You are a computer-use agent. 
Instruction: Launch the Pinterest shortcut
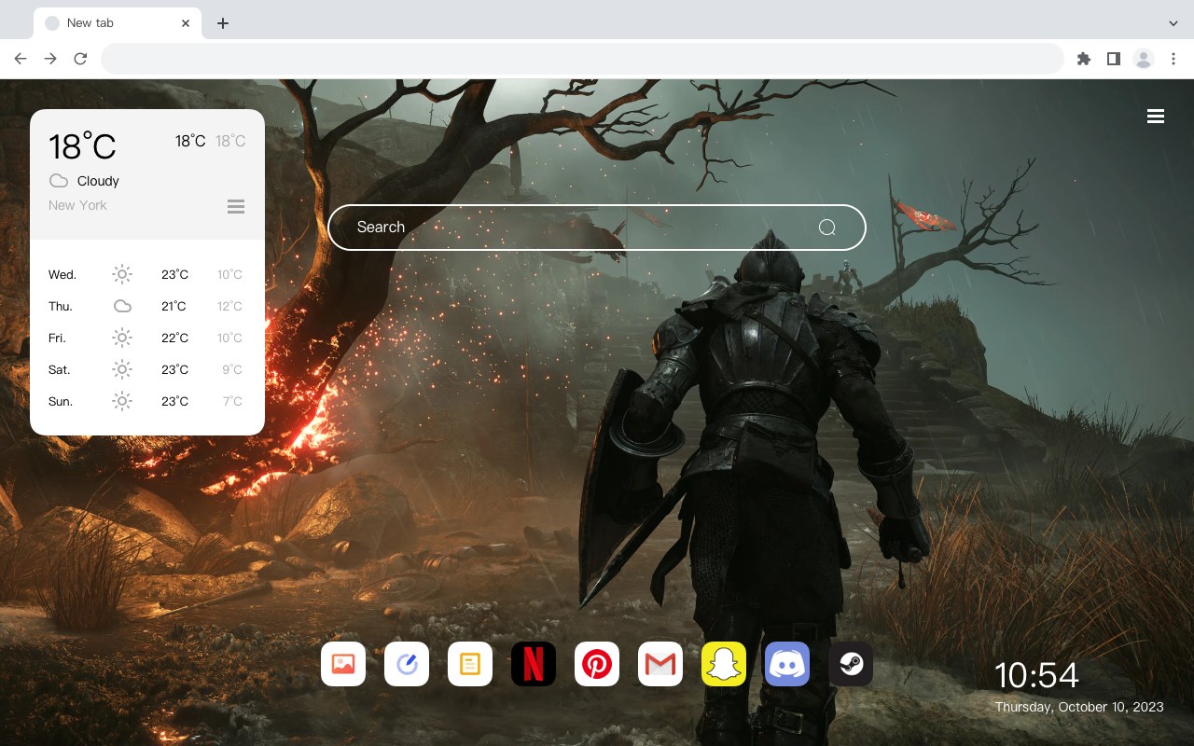(597, 664)
